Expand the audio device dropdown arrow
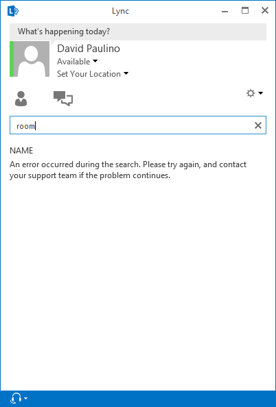Screen dimensions: 276x407 click(x=25, y=398)
